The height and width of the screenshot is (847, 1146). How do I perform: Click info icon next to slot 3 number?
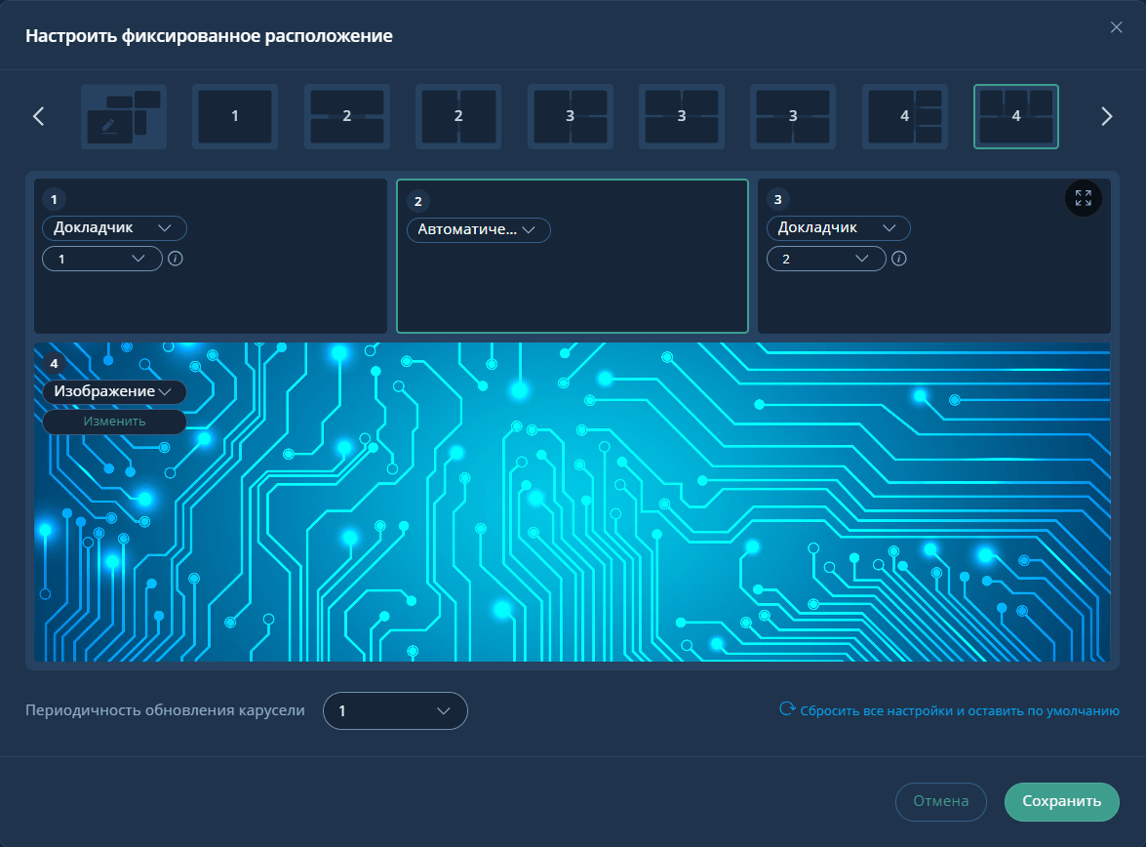tap(899, 259)
